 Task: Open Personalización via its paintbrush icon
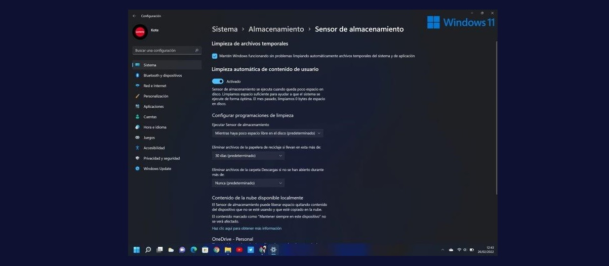click(x=137, y=96)
